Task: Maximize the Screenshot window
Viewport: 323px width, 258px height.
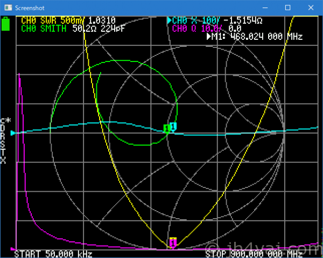Action: 287,8
